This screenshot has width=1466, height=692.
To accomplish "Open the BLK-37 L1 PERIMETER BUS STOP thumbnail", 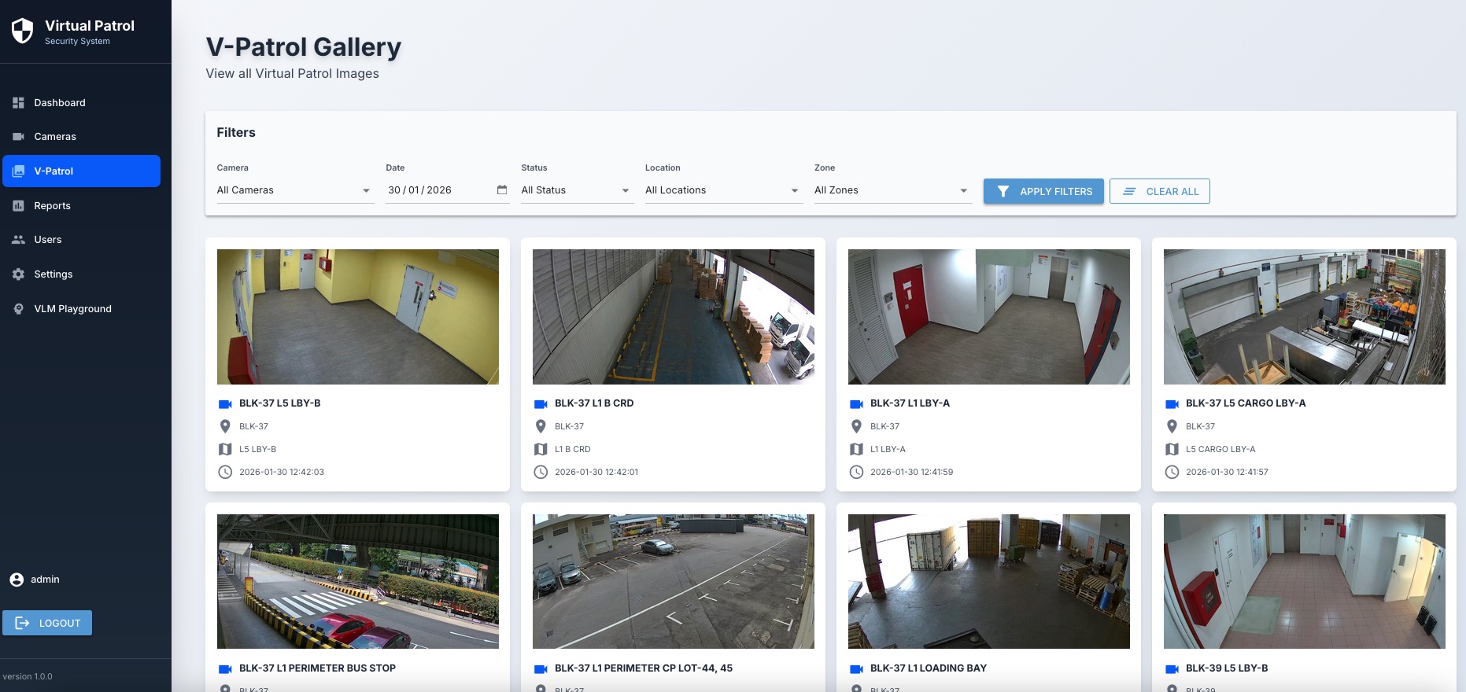I will pyautogui.click(x=358, y=581).
